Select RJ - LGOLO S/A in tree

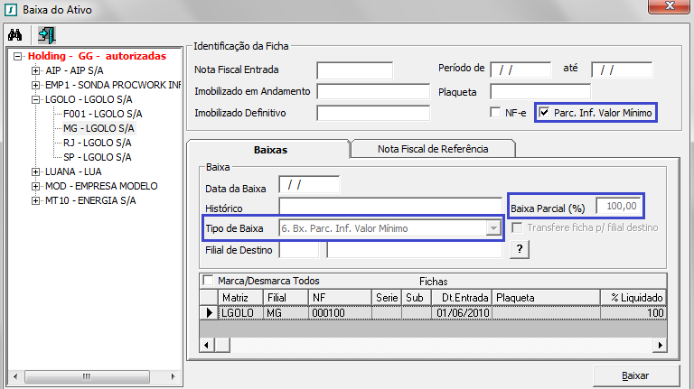pyautogui.click(x=86, y=143)
